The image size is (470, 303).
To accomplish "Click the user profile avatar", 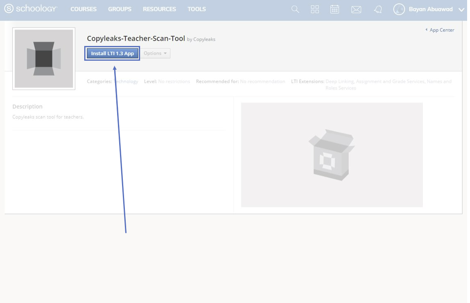I will 399,9.
